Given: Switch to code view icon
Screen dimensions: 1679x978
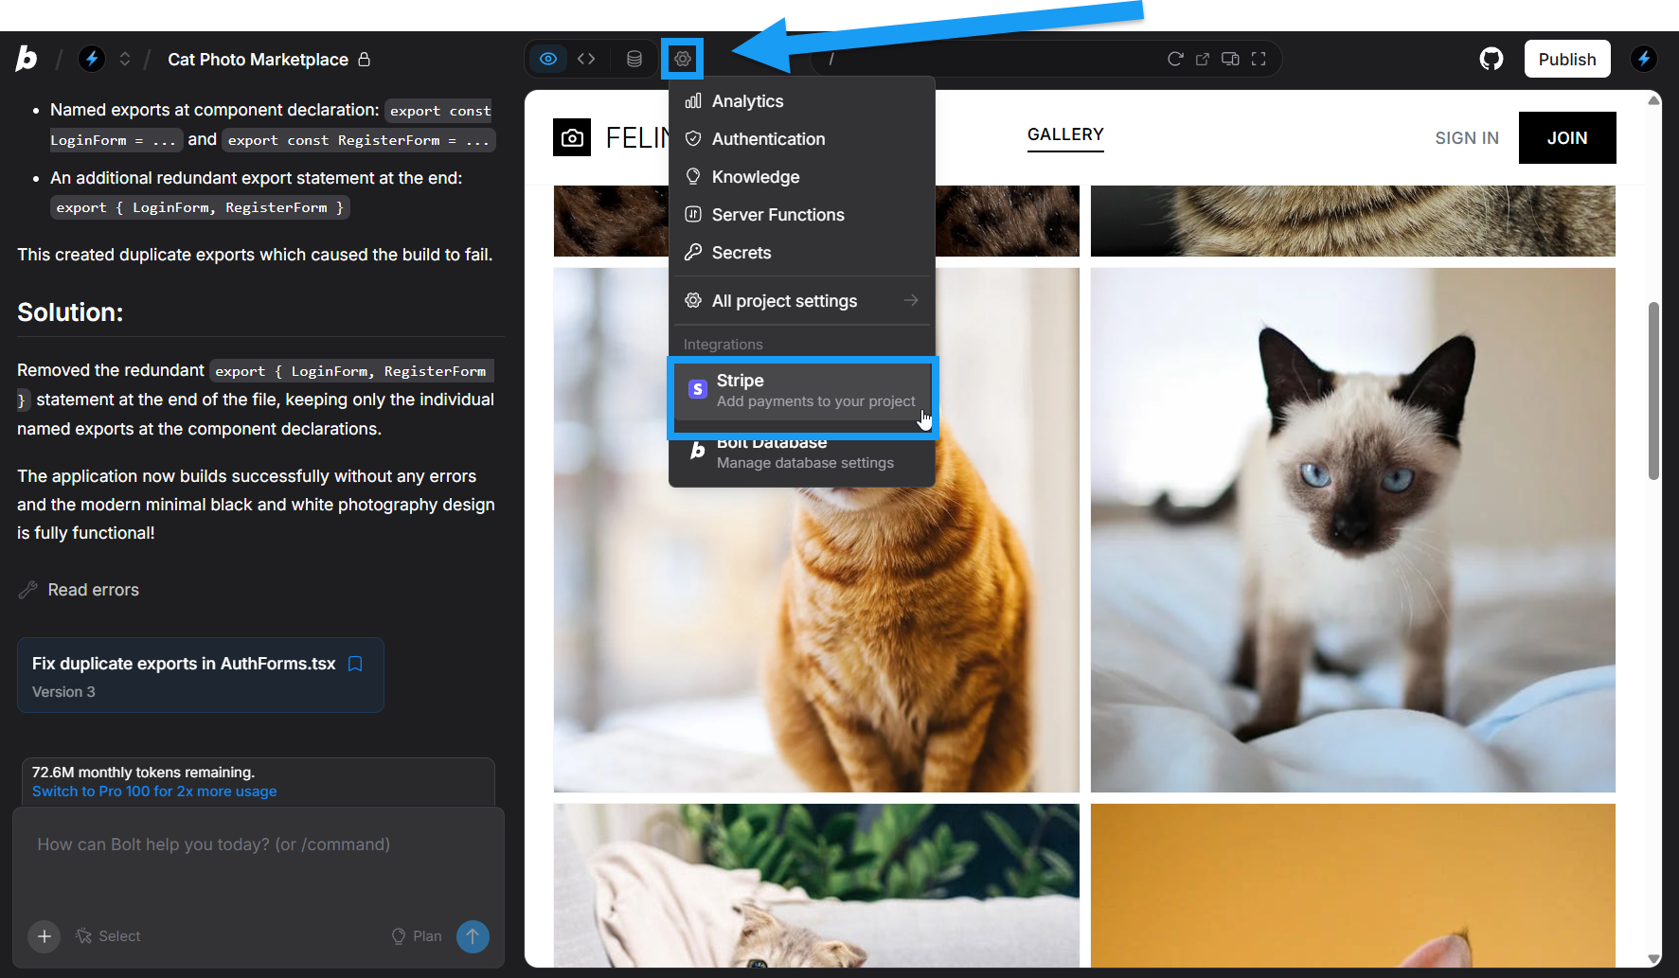Looking at the screenshot, I should click(586, 59).
